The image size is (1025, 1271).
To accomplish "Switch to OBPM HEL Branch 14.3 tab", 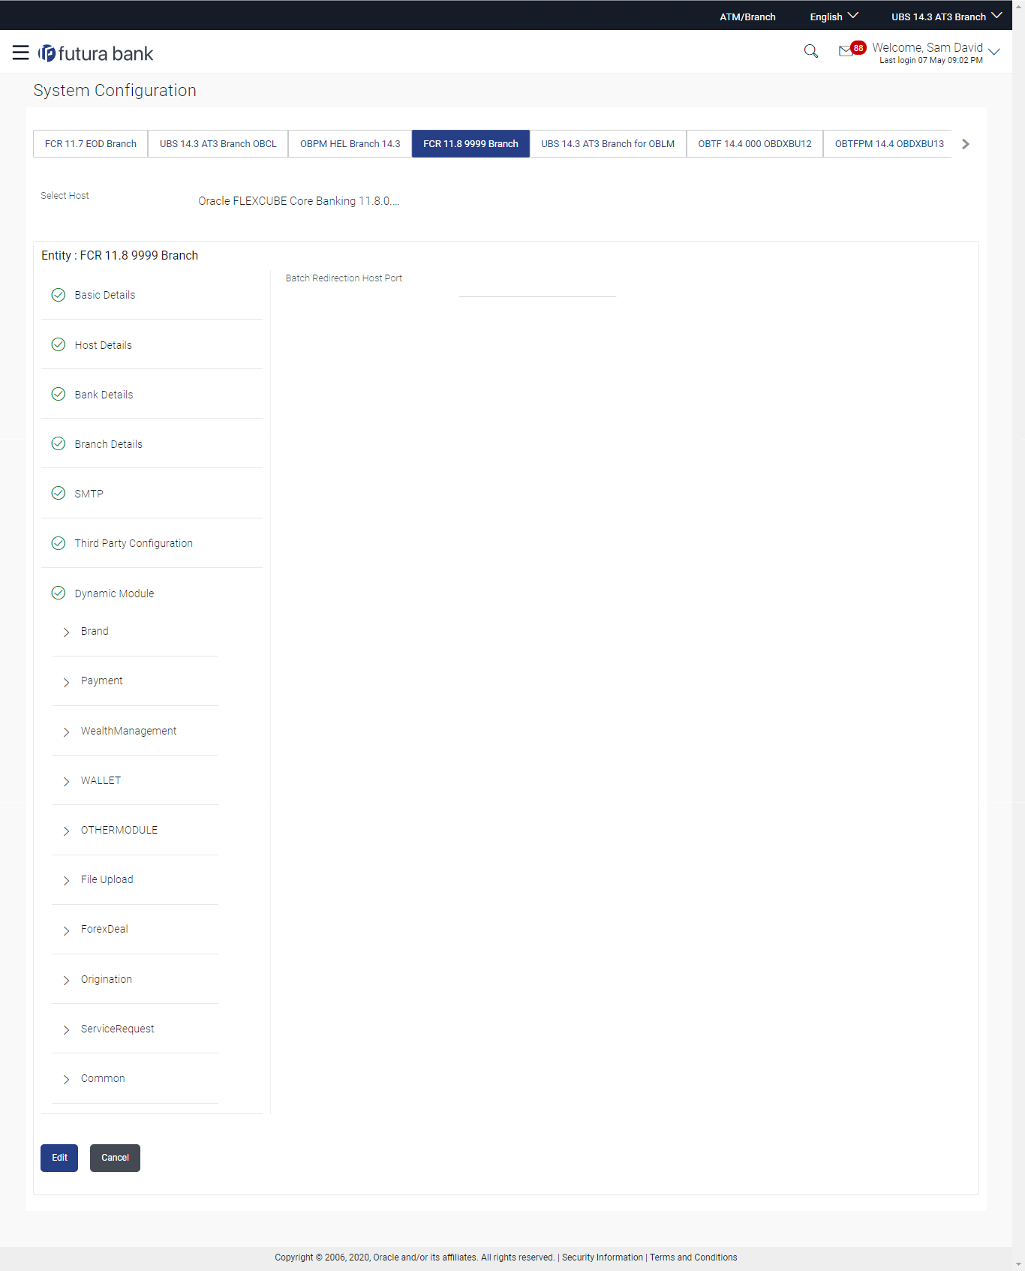I will pyautogui.click(x=350, y=143).
